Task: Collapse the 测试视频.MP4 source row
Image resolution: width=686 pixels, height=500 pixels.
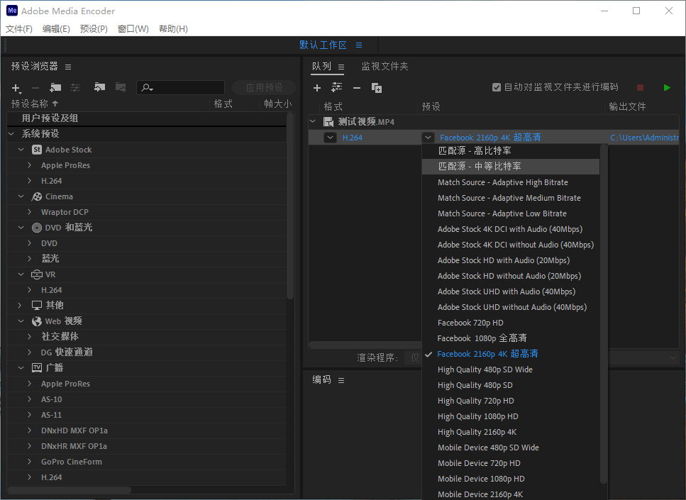Action: pyautogui.click(x=313, y=121)
